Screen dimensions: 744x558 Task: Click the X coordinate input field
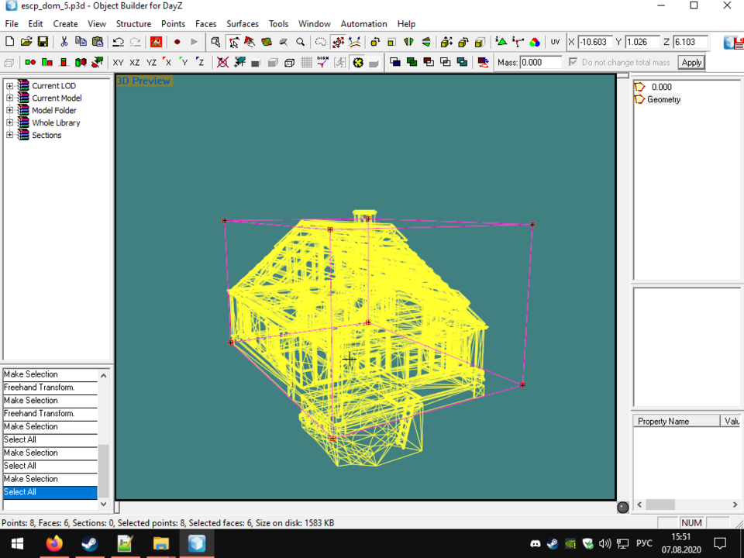point(595,42)
